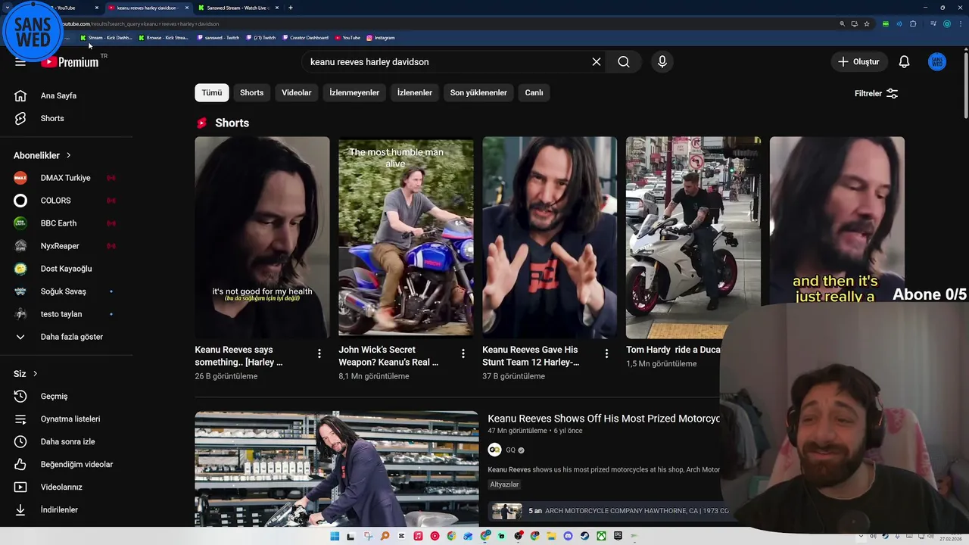Expand the Siz section chevron
The image size is (969, 545).
[x=35, y=374]
